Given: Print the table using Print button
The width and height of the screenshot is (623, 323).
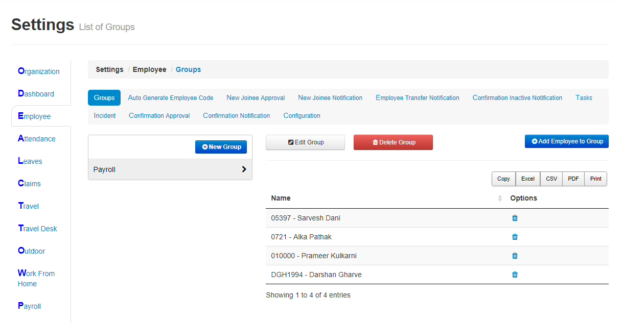Looking at the screenshot, I should (x=595, y=179).
